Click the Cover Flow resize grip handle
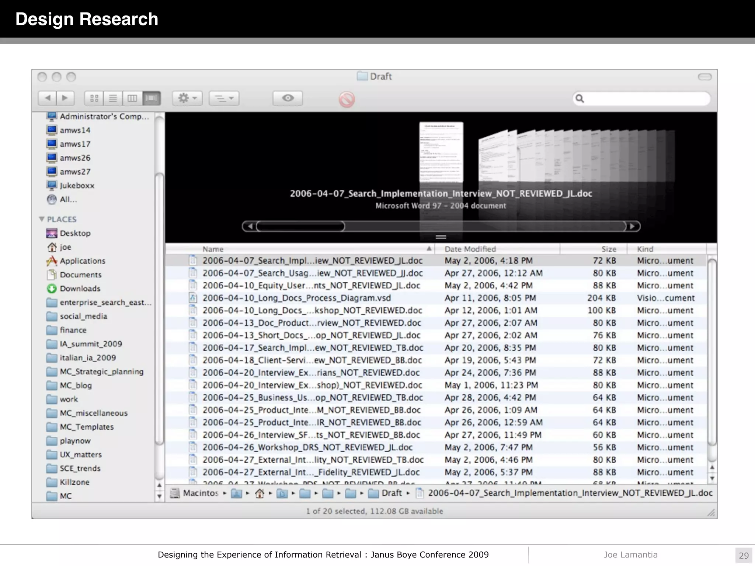The width and height of the screenshot is (755, 566). [x=441, y=237]
